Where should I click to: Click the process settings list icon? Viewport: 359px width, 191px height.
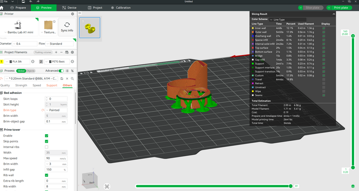pyautogui.click(x=67, y=71)
